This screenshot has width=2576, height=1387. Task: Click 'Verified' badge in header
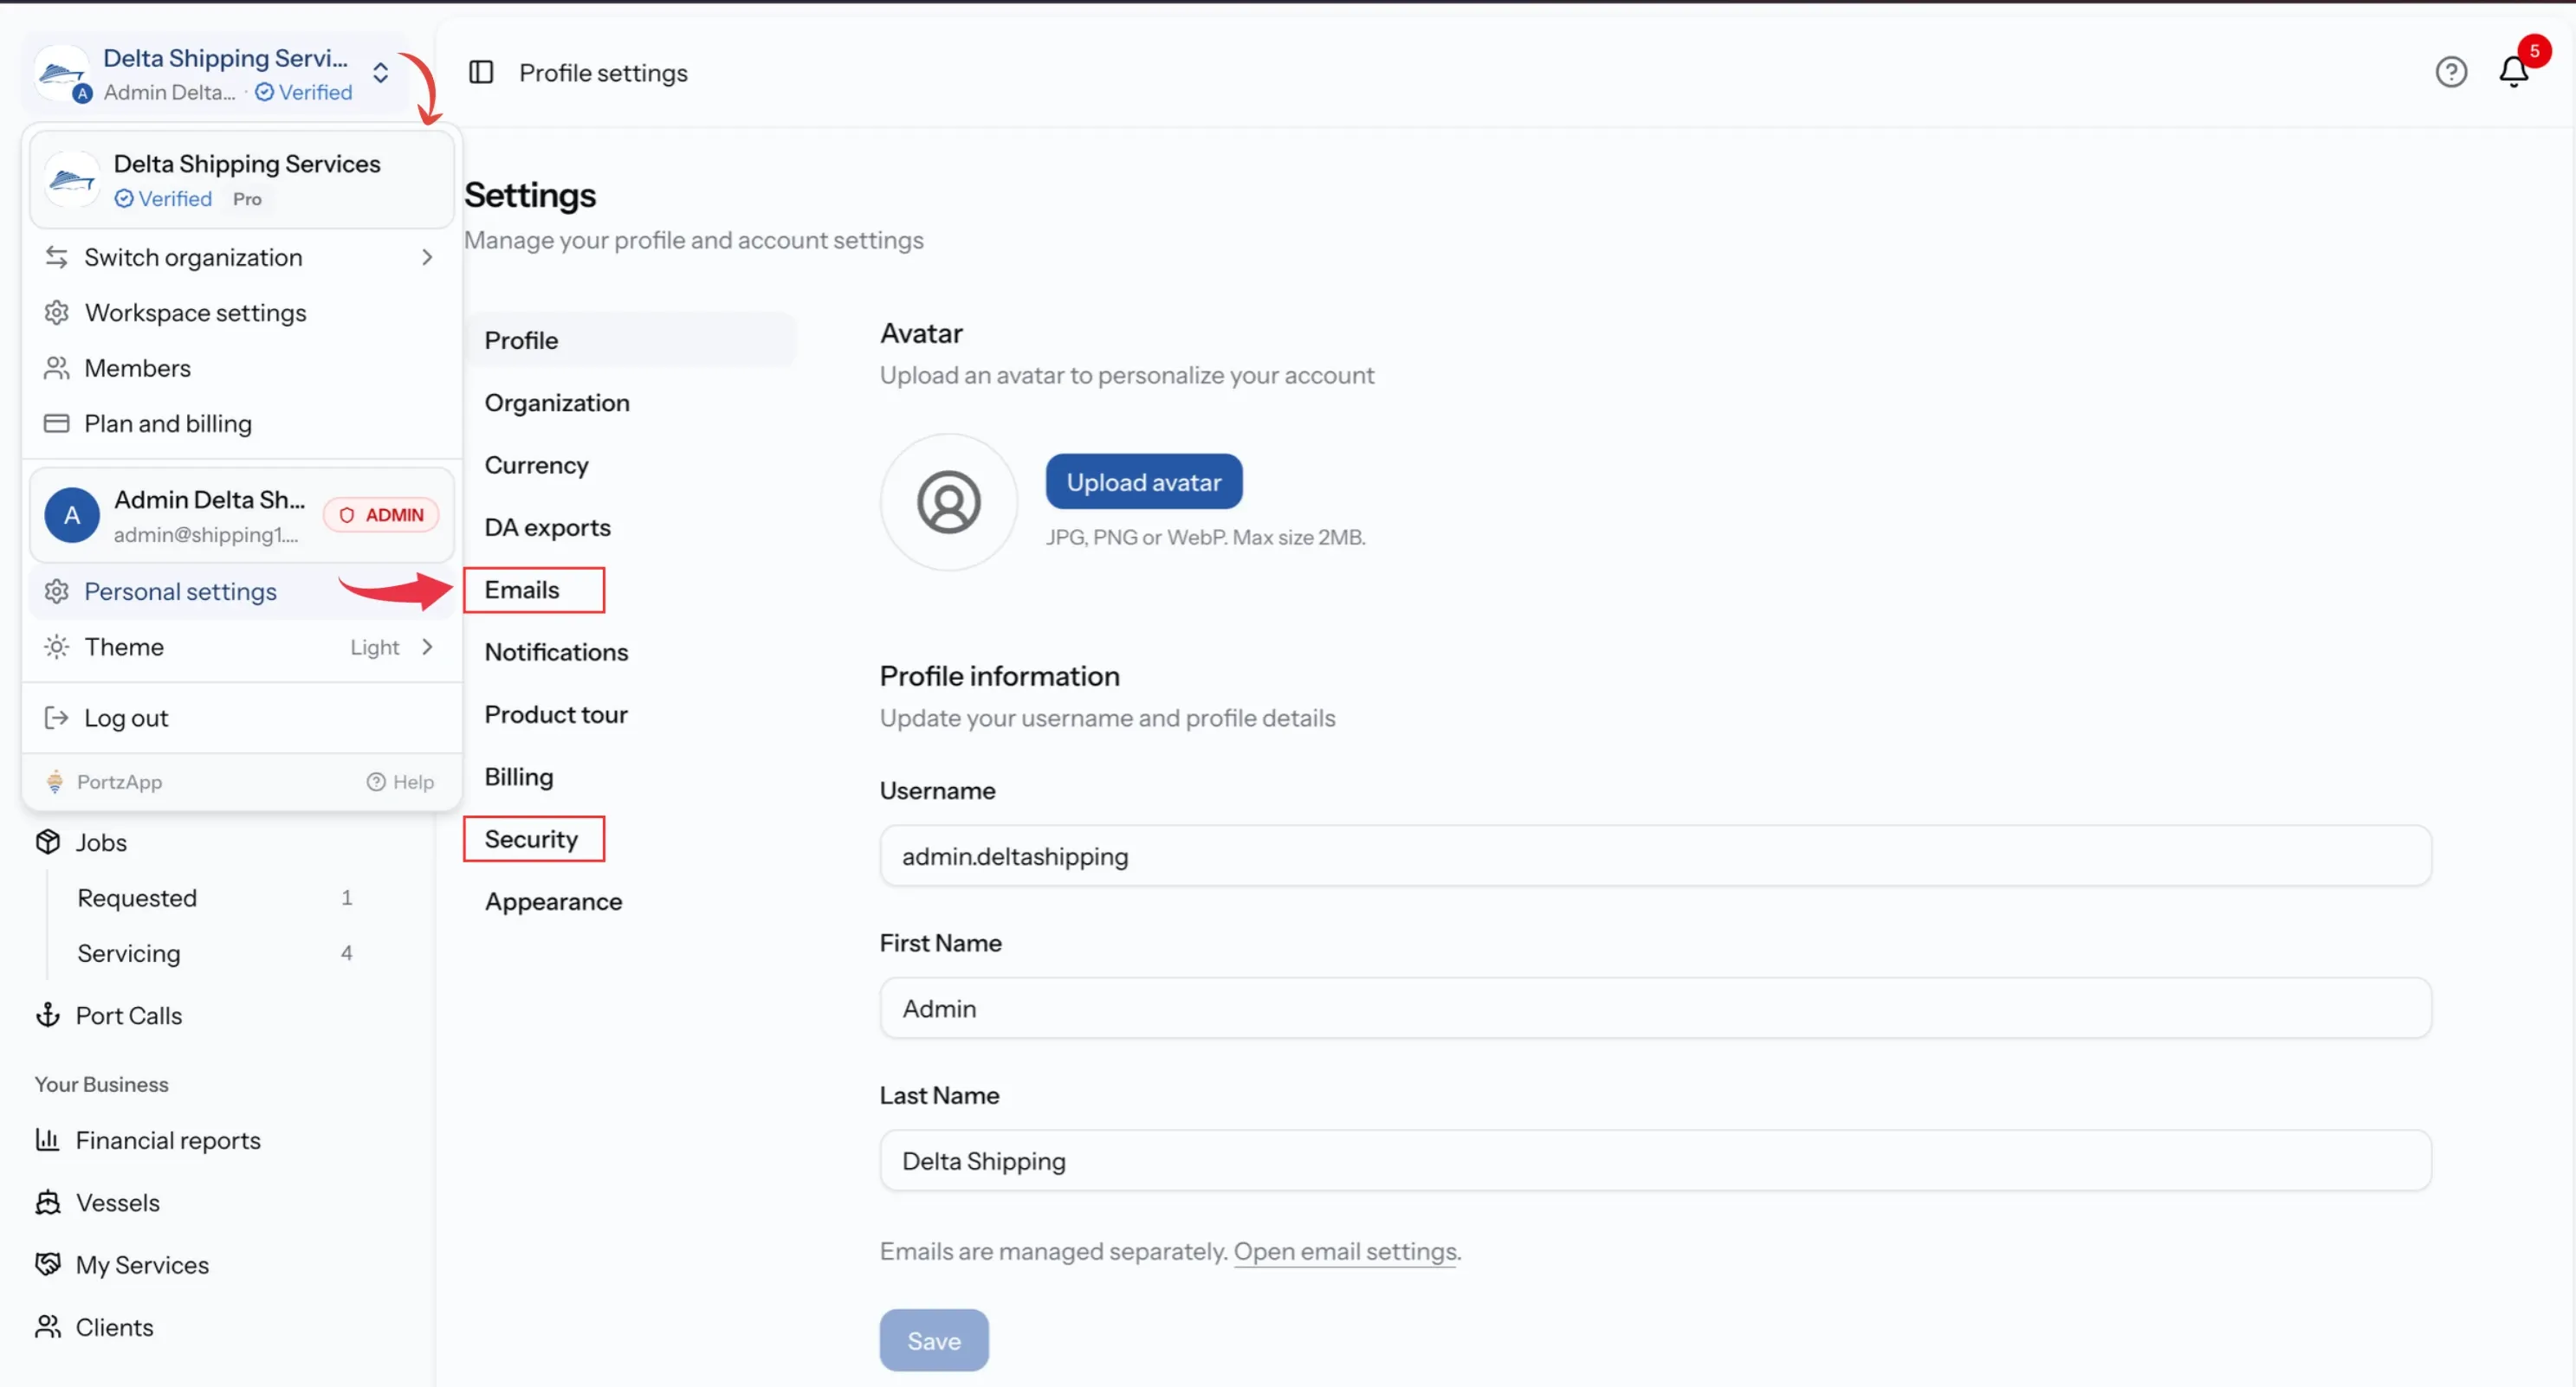[x=304, y=92]
